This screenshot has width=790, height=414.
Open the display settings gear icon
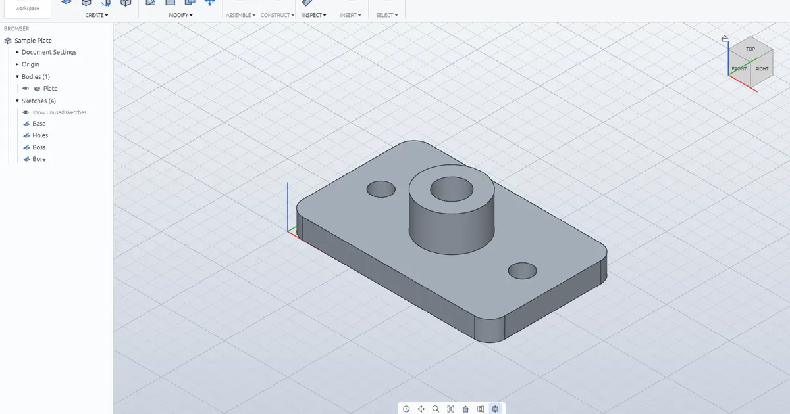[496, 409]
